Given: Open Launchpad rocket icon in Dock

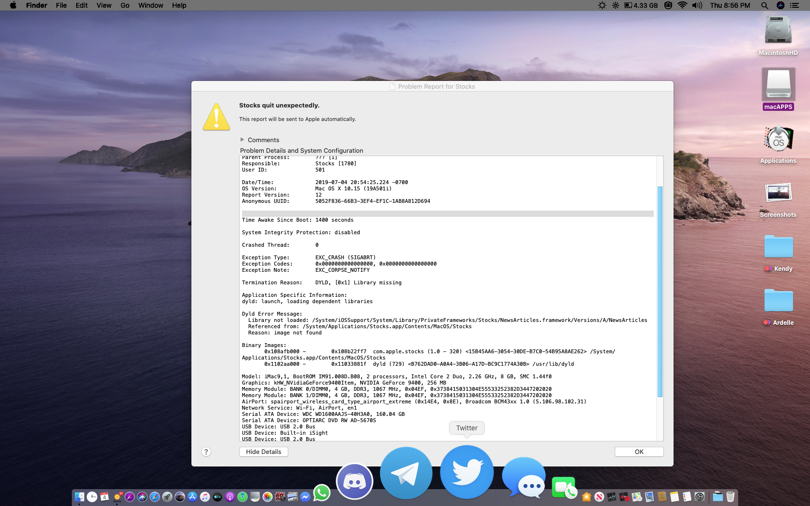Looking at the screenshot, I should pyautogui.click(x=167, y=496).
